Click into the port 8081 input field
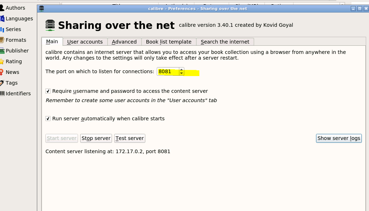Screen dimensions: 369x211 (x=168, y=72)
